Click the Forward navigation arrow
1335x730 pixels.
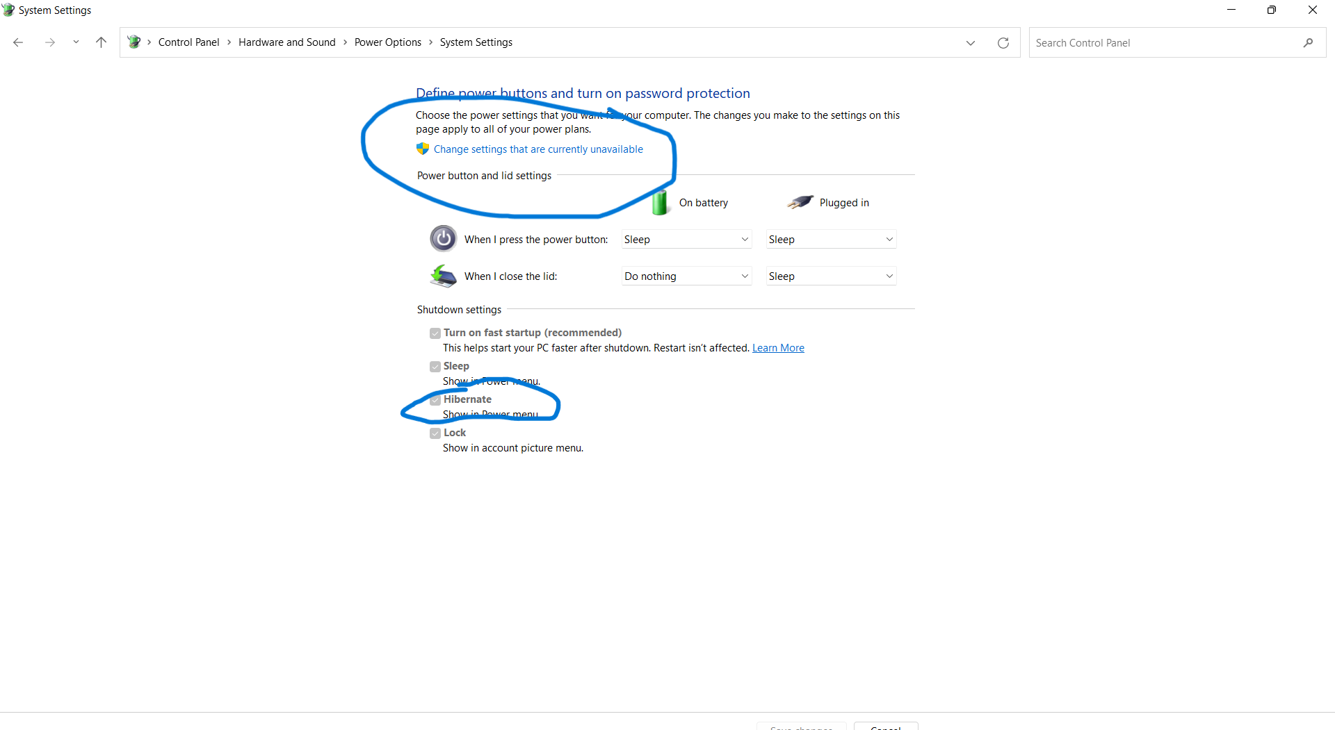pyautogui.click(x=49, y=42)
